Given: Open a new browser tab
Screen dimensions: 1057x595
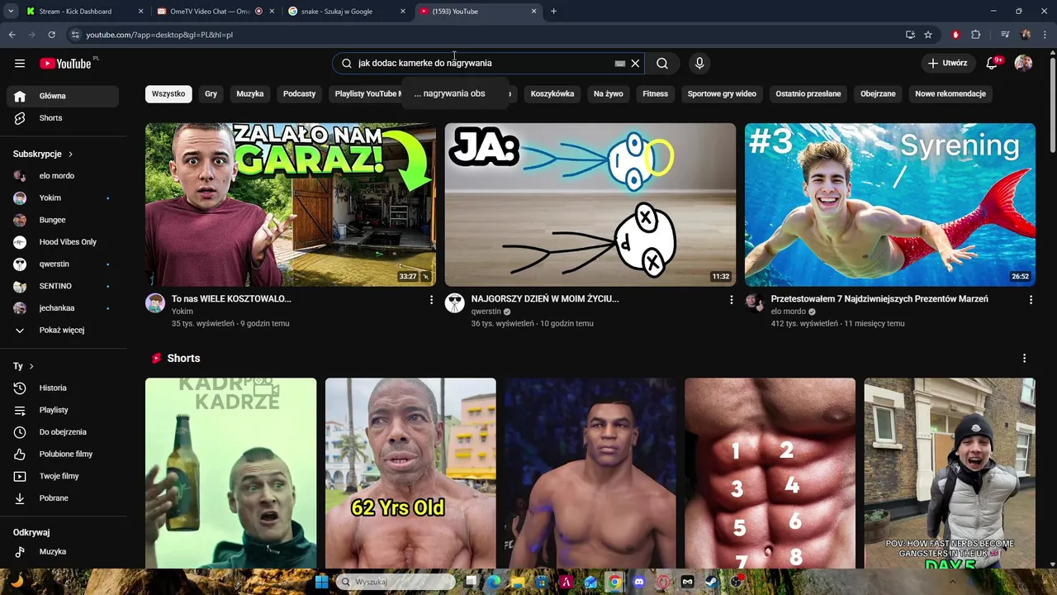Looking at the screenshot, I should click(553, 12).
